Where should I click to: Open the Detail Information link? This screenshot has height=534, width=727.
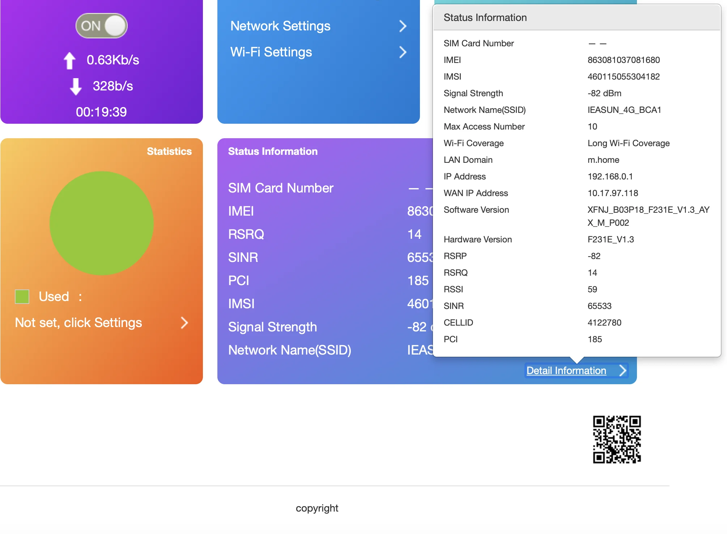pyautogui.click(x=566, y=370)
